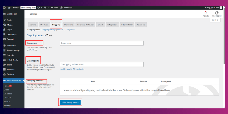Click the page vertical scrollbar
This screenshot has width=228, height=114.
click(x=224, y=36)
